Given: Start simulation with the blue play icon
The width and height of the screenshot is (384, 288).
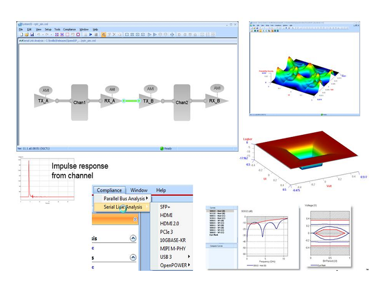Looking at the screenshot, I should [x=91, y=34].
